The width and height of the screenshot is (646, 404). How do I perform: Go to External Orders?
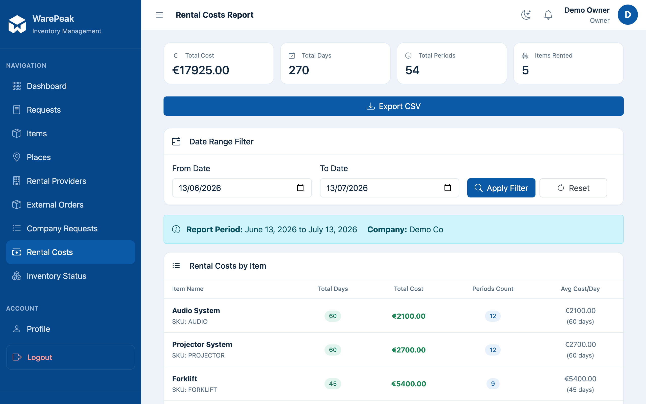click(70, 205)
